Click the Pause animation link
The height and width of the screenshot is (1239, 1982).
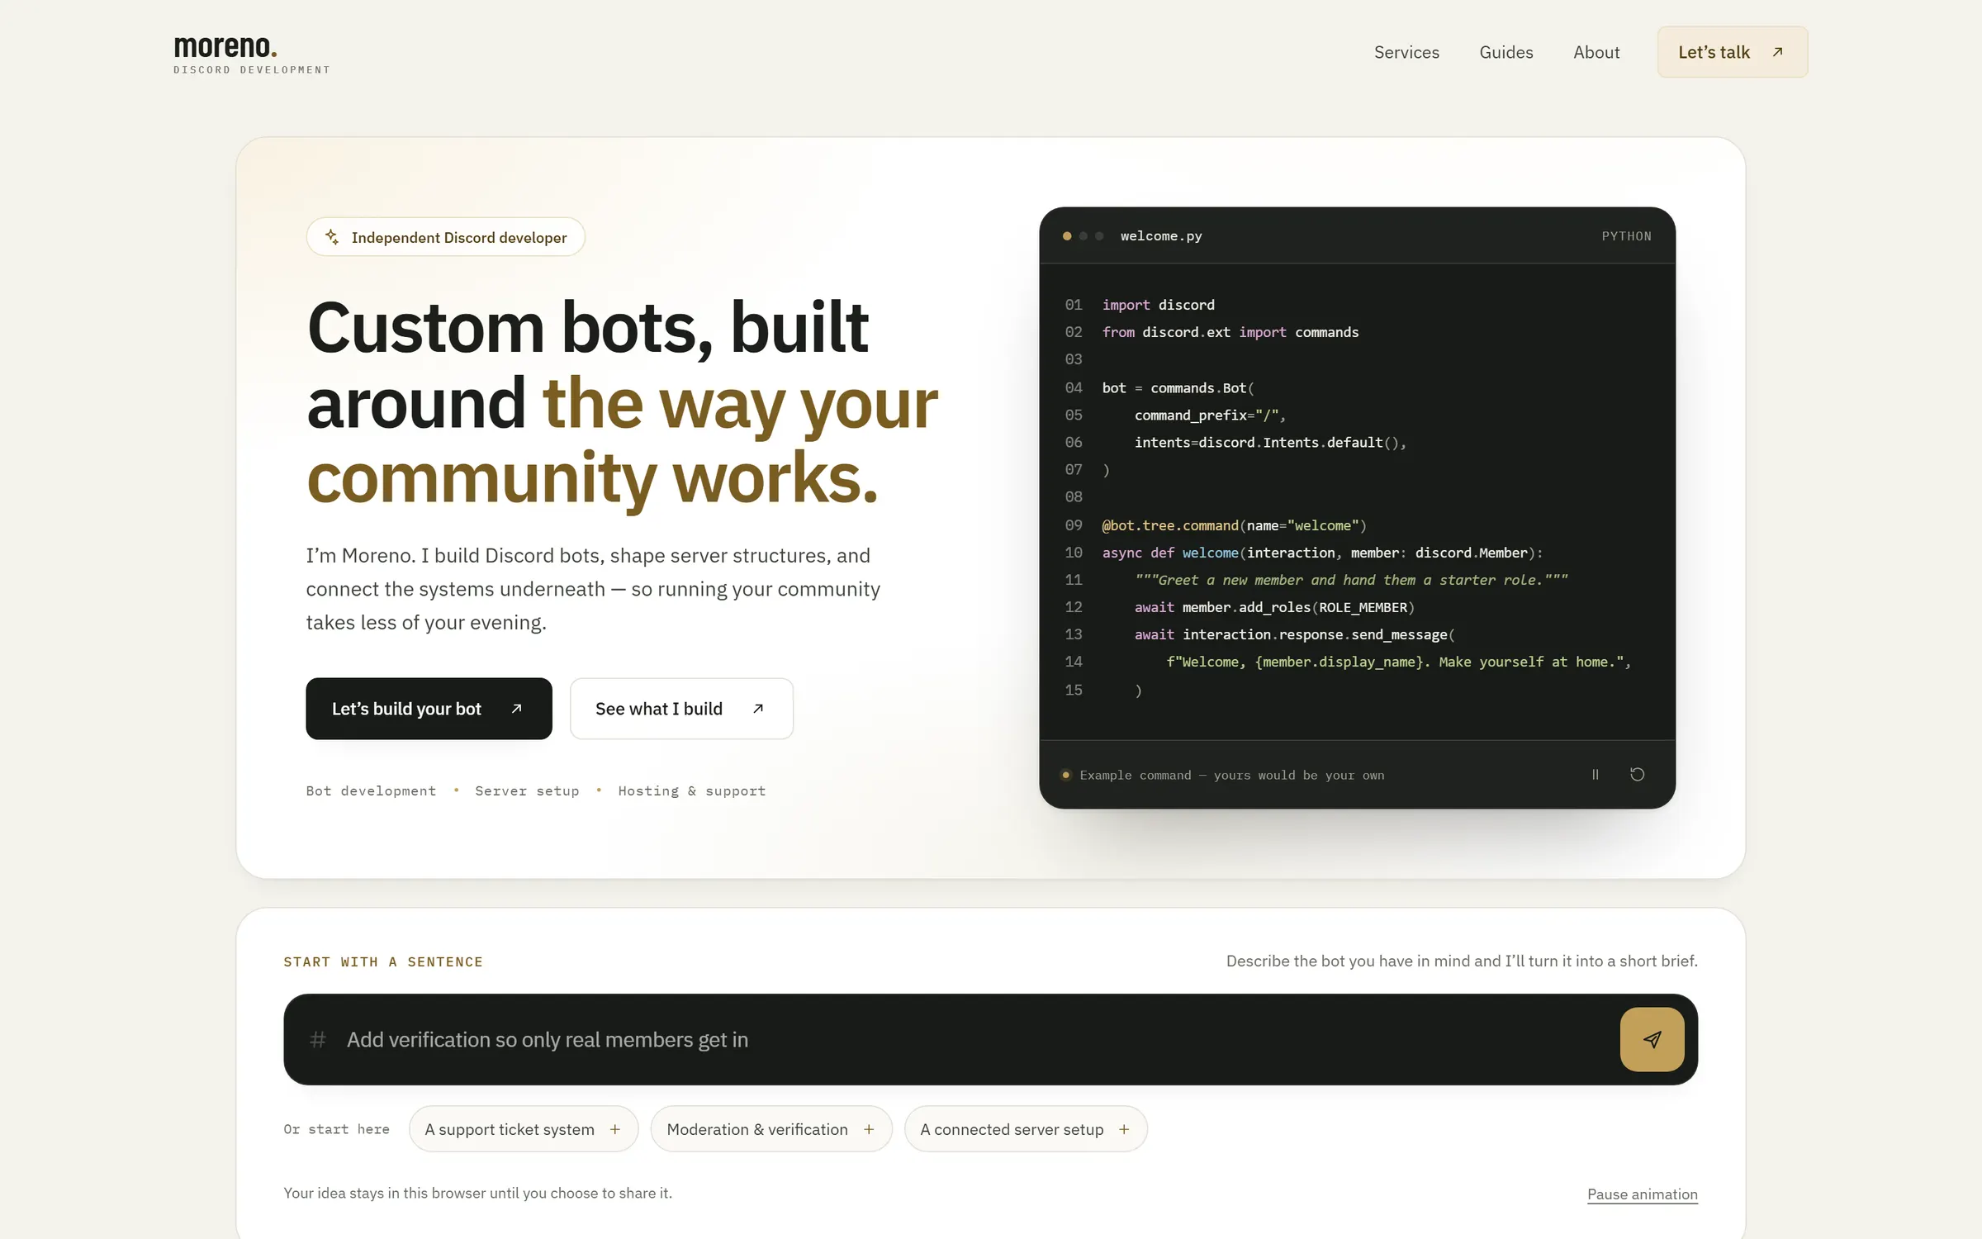pos(1642,1194)
